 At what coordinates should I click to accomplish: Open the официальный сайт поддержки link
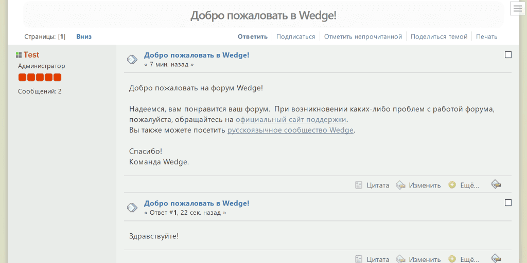tap(291, 120)
